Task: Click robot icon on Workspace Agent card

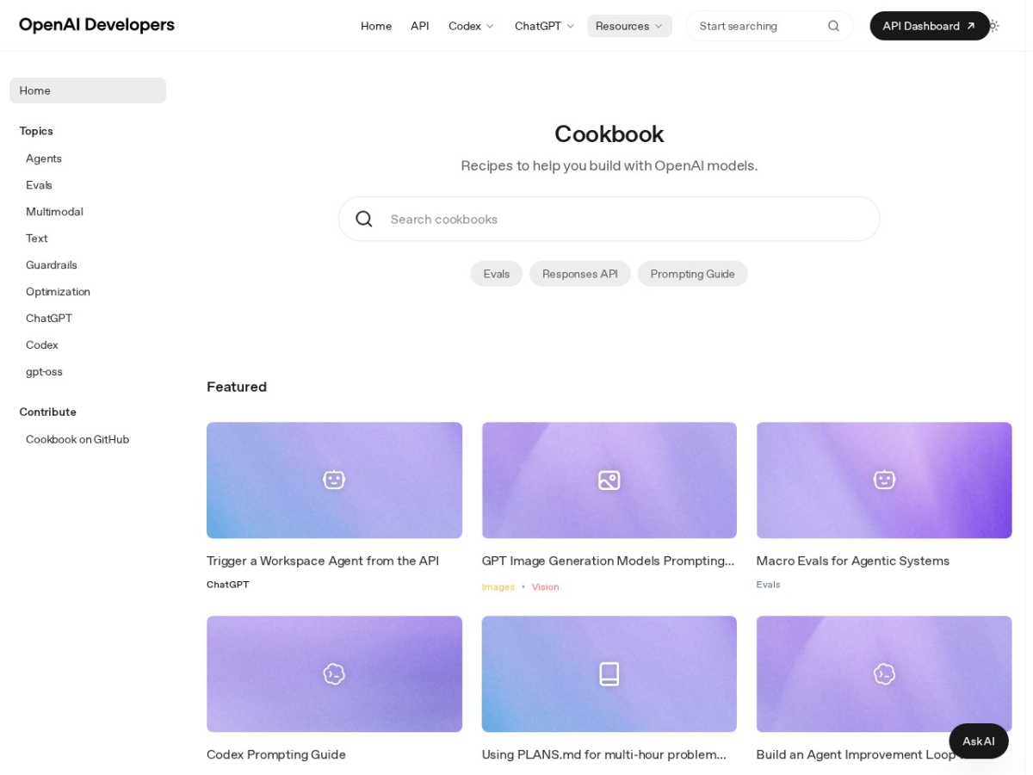Action: (334, 480)
